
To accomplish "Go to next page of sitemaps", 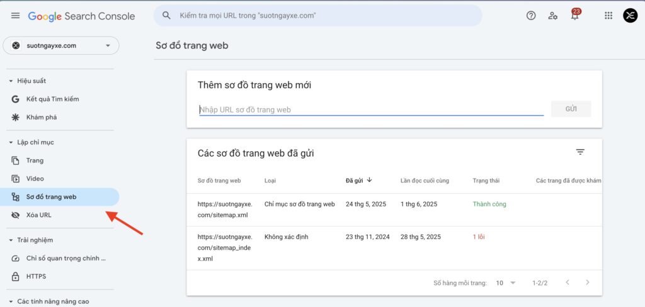I will (588, 282).
